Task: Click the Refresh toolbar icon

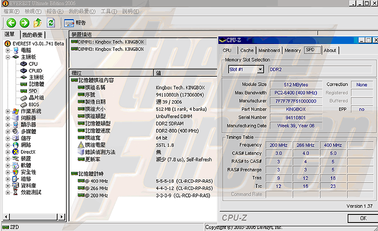Action: 51,23
